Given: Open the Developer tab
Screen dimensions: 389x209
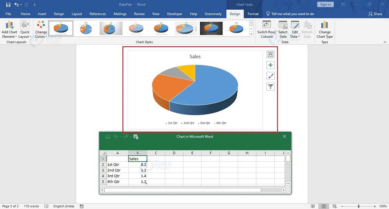Looking at the screenshot, I should 175,14.
